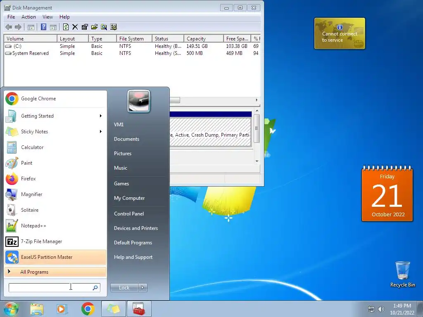The width and height of the screenshot is (423, 317).
Task: Expand Sticky Notes jump list arrow
Action: point(101,132)
